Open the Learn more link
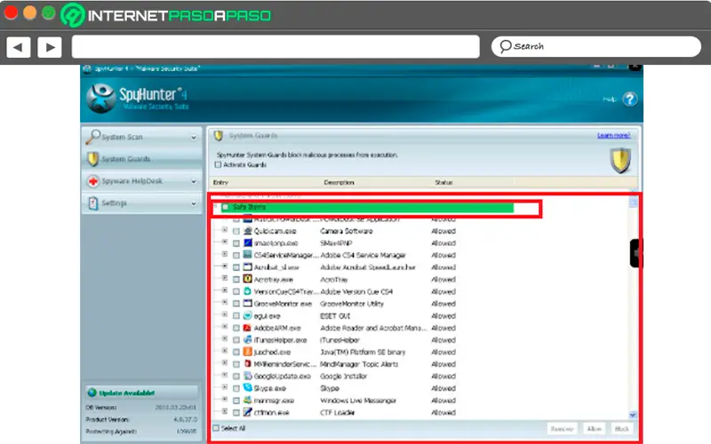The height and width of the screenshot is (444, 711). (613, 136)
